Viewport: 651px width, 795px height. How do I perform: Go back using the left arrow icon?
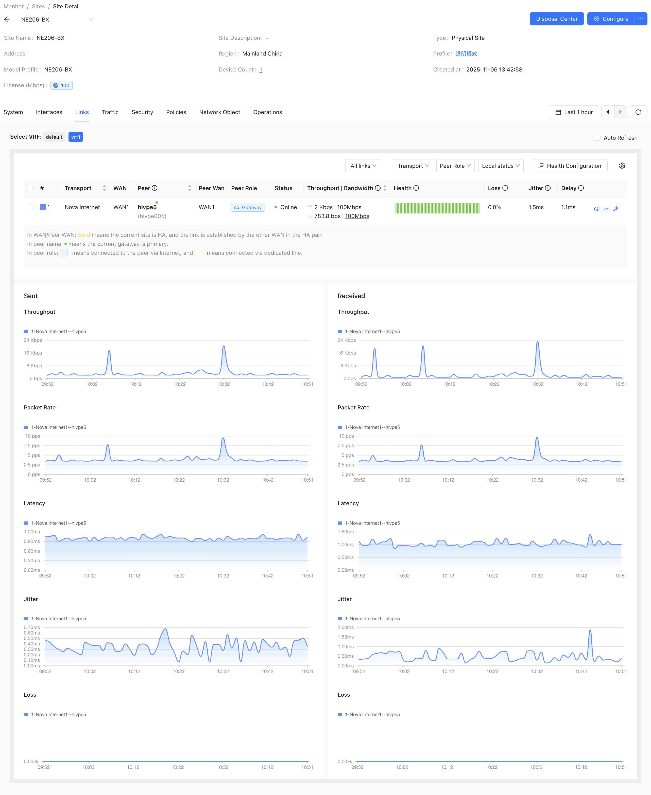pos(7,19)
